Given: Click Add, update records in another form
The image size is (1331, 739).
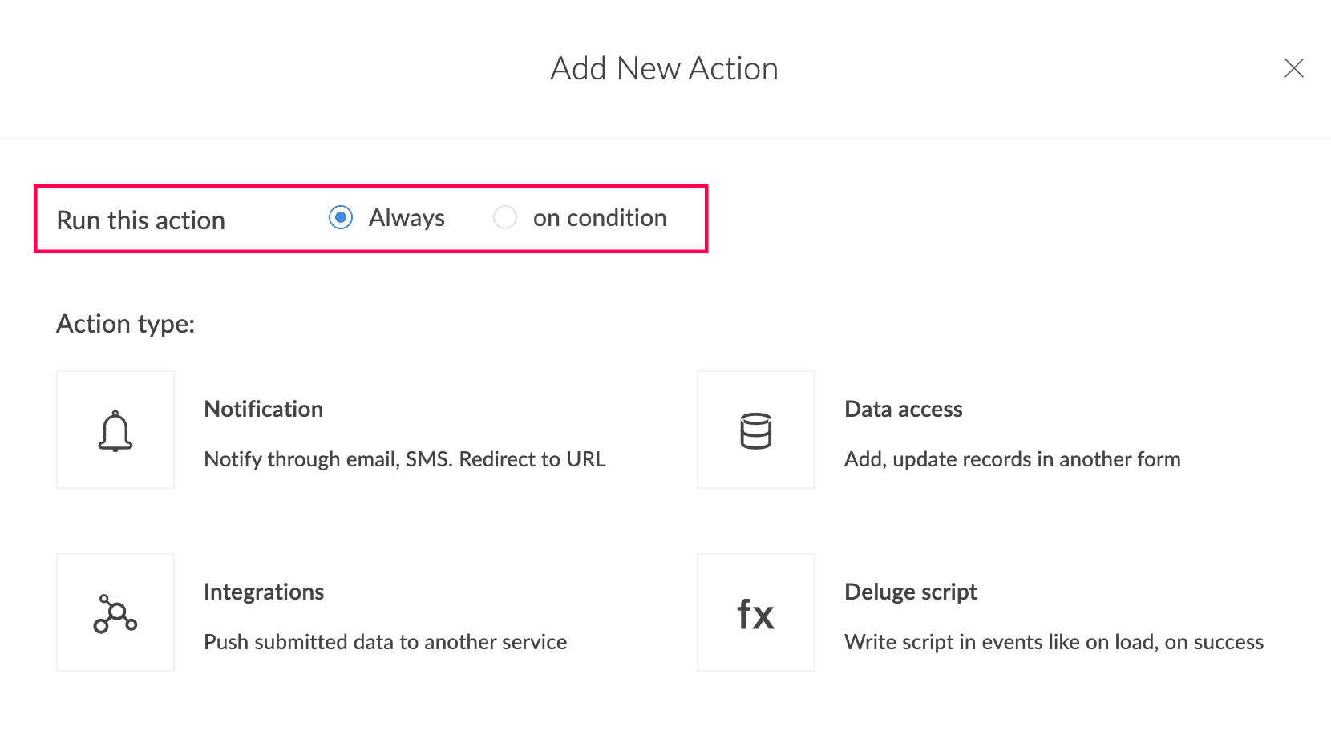Looking at the screenshot, I should point(1013,459).
